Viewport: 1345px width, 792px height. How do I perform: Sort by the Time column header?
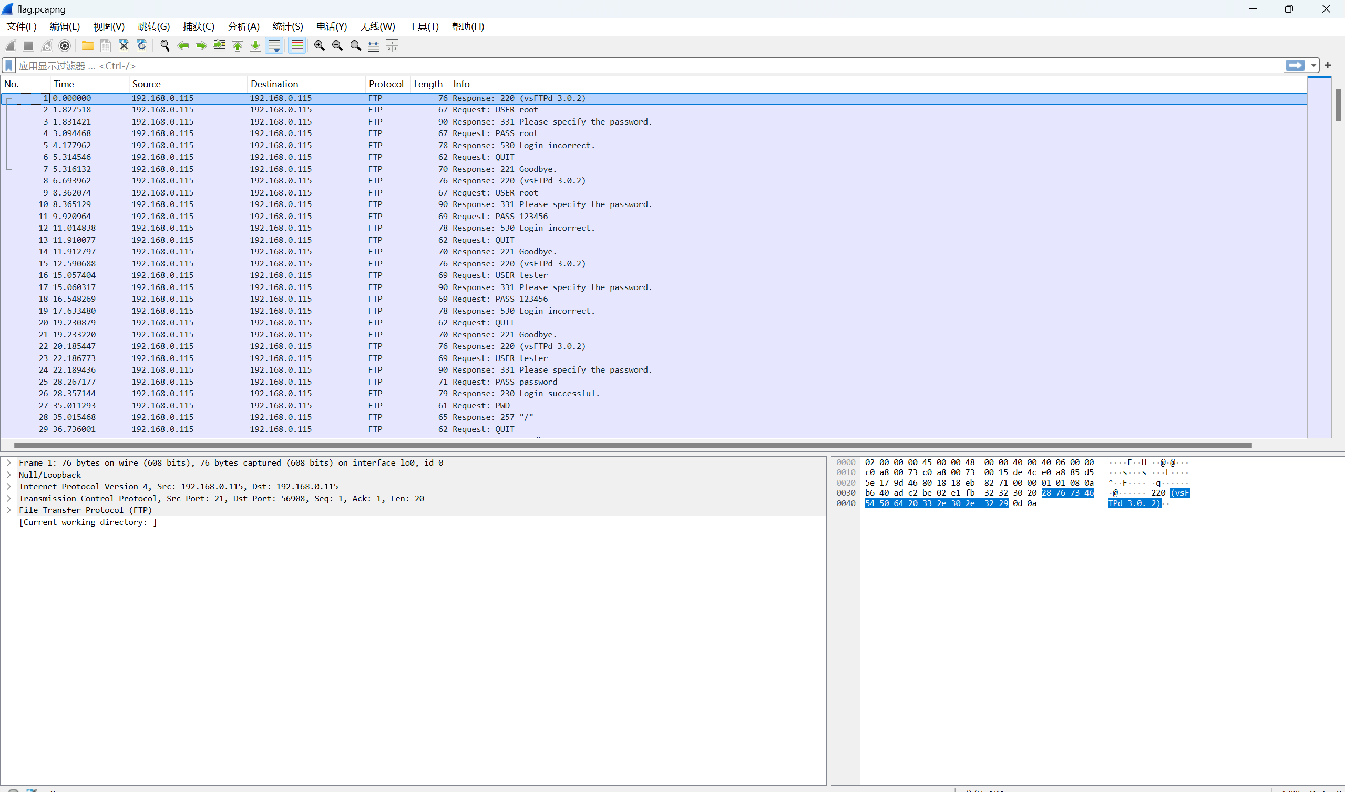90,84
